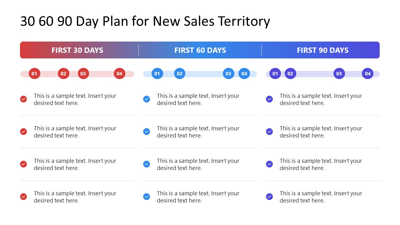The image size is (400, 225).
Task: Select the blue 04 circle marker
Action: click(244, 74)
